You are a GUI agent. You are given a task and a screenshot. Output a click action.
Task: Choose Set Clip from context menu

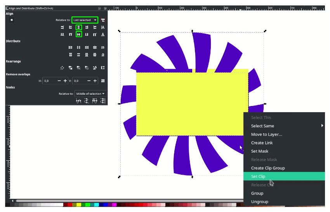284,176
